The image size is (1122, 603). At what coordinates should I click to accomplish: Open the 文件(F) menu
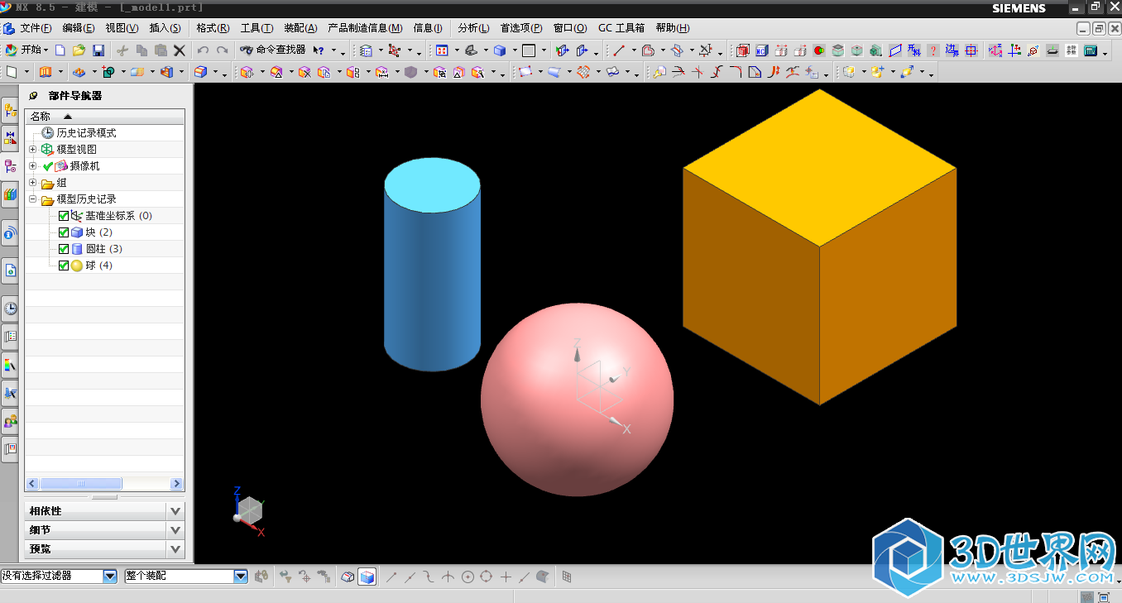[36, 28]
